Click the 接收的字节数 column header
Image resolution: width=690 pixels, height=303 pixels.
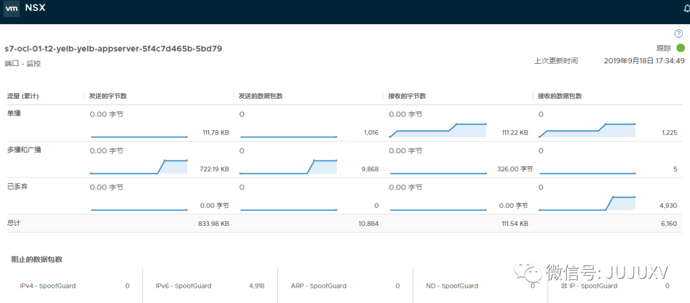[x=407, y=96]
